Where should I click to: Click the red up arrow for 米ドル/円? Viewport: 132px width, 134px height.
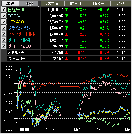click(67, 53)
